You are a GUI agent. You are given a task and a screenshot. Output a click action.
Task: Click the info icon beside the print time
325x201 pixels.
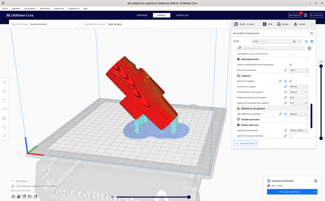316,181
